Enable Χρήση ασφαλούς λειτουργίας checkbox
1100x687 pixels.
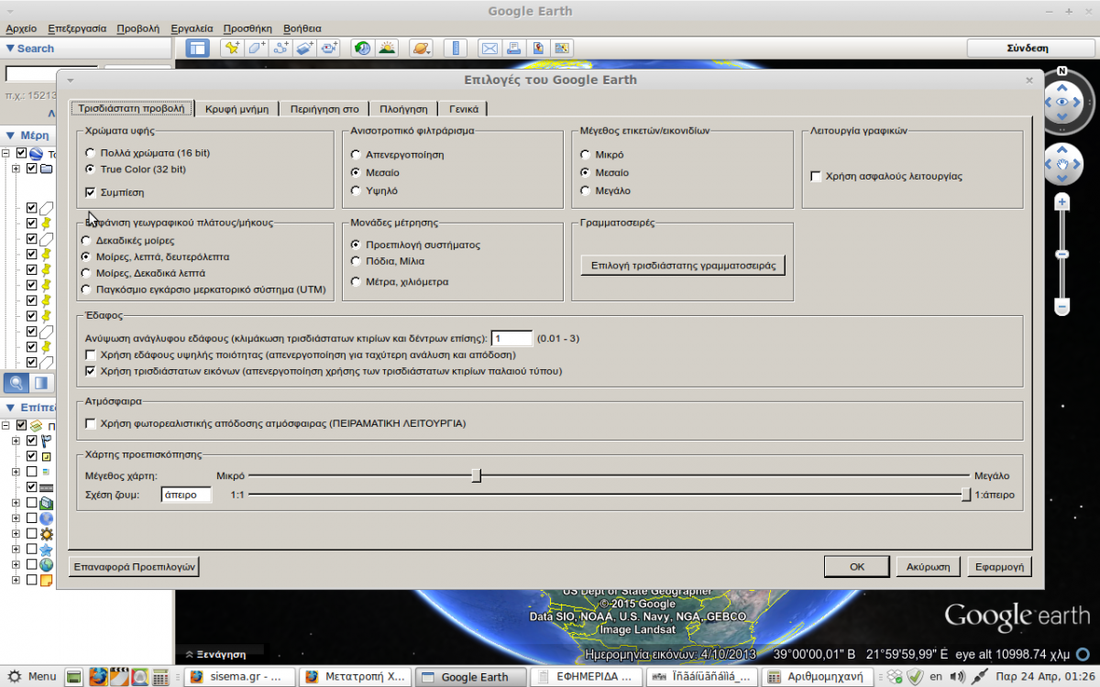tap(816, 176)
